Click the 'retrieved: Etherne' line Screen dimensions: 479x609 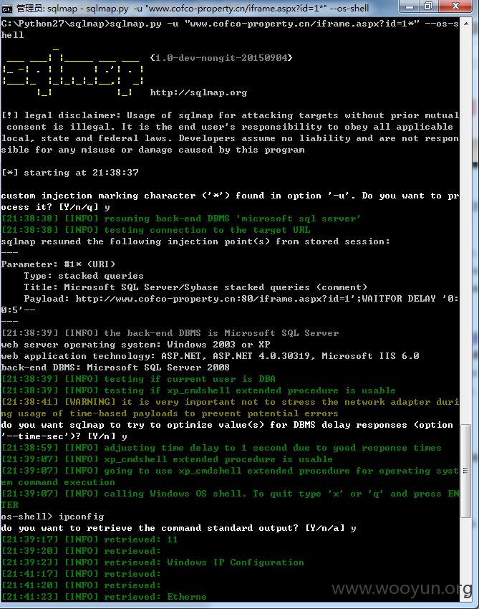(x=104, y=597)
